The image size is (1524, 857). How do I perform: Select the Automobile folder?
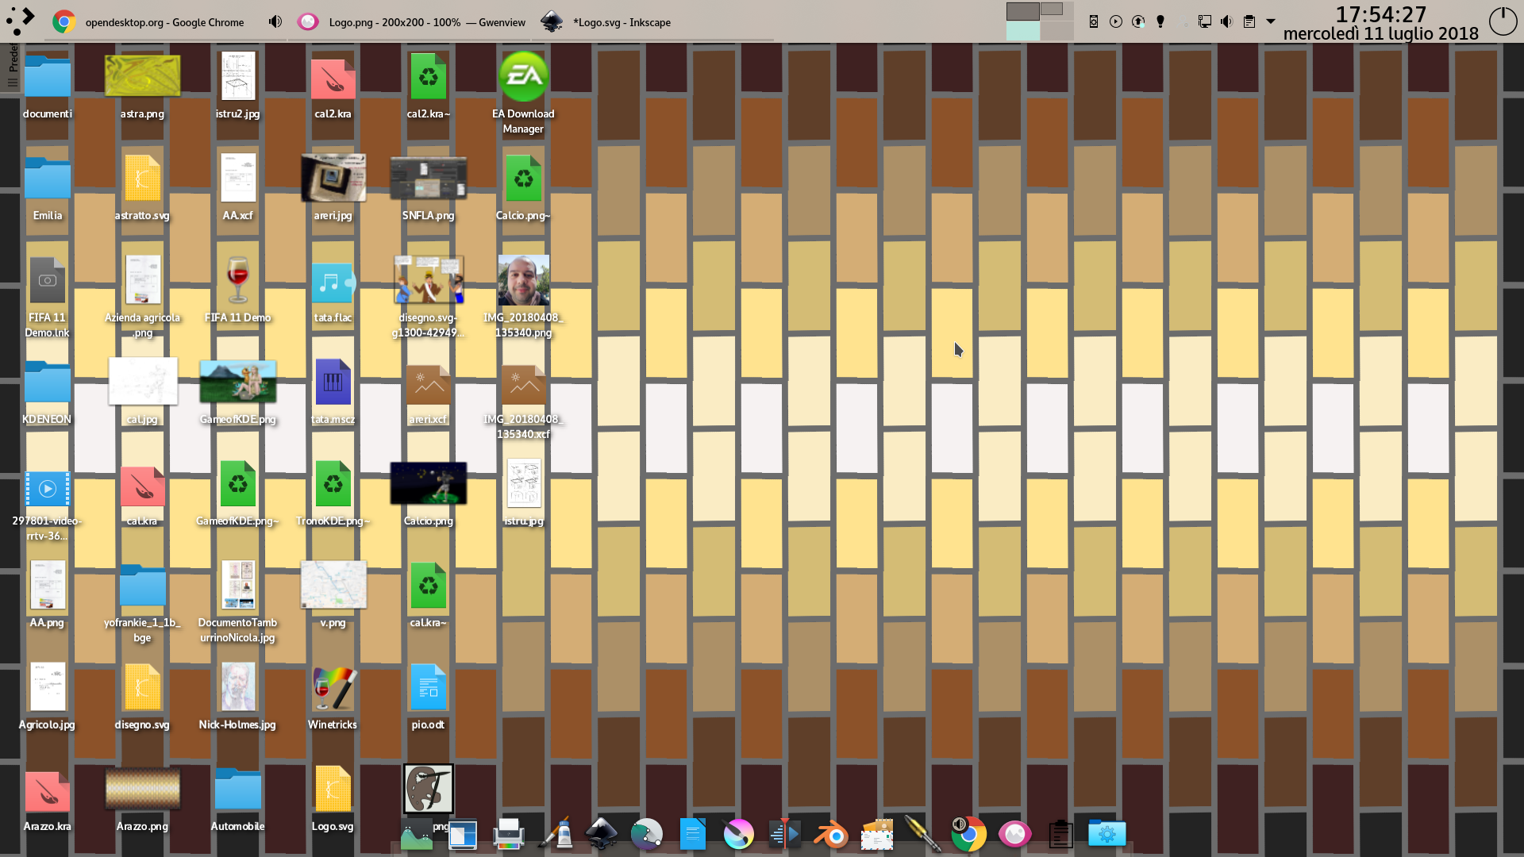coord(237,798)
